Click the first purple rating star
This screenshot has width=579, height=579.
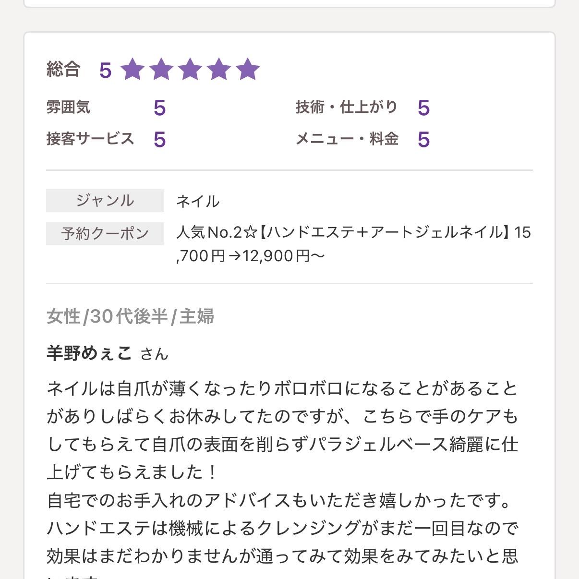[133, 70]
